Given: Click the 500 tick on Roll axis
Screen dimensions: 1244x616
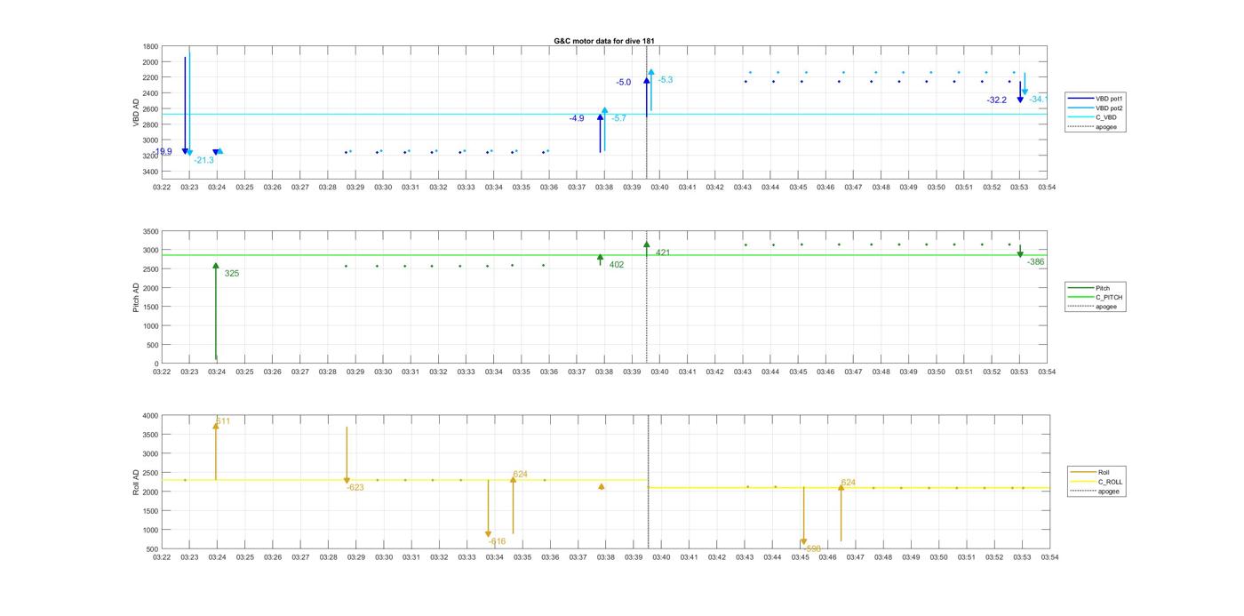Looking at the screenshot, I should (153, 549).
